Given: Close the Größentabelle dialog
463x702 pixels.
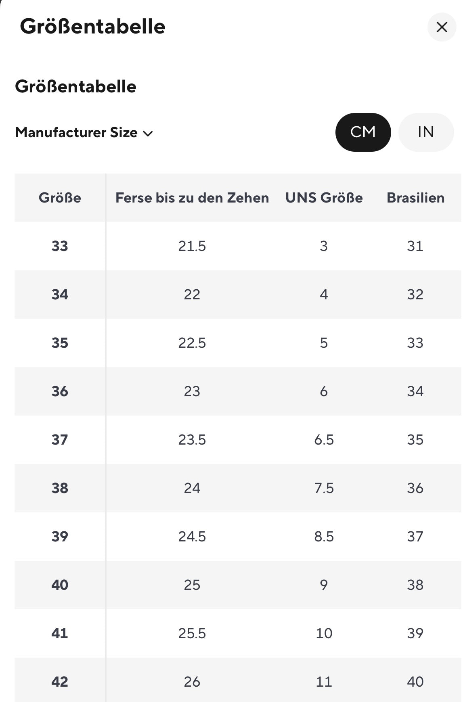Looking at the screenshot, I should (x=442, y=27).
